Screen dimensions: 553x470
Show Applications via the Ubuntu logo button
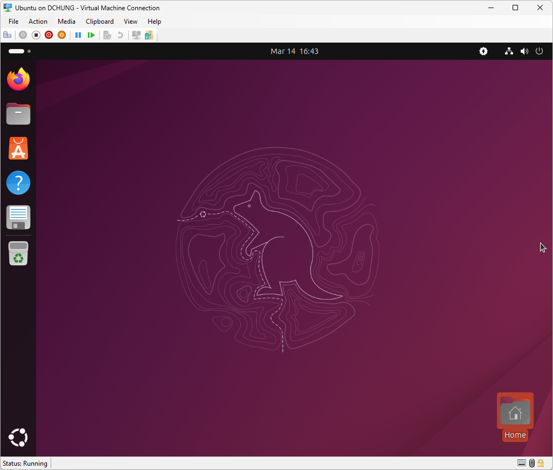coord(18,438)
